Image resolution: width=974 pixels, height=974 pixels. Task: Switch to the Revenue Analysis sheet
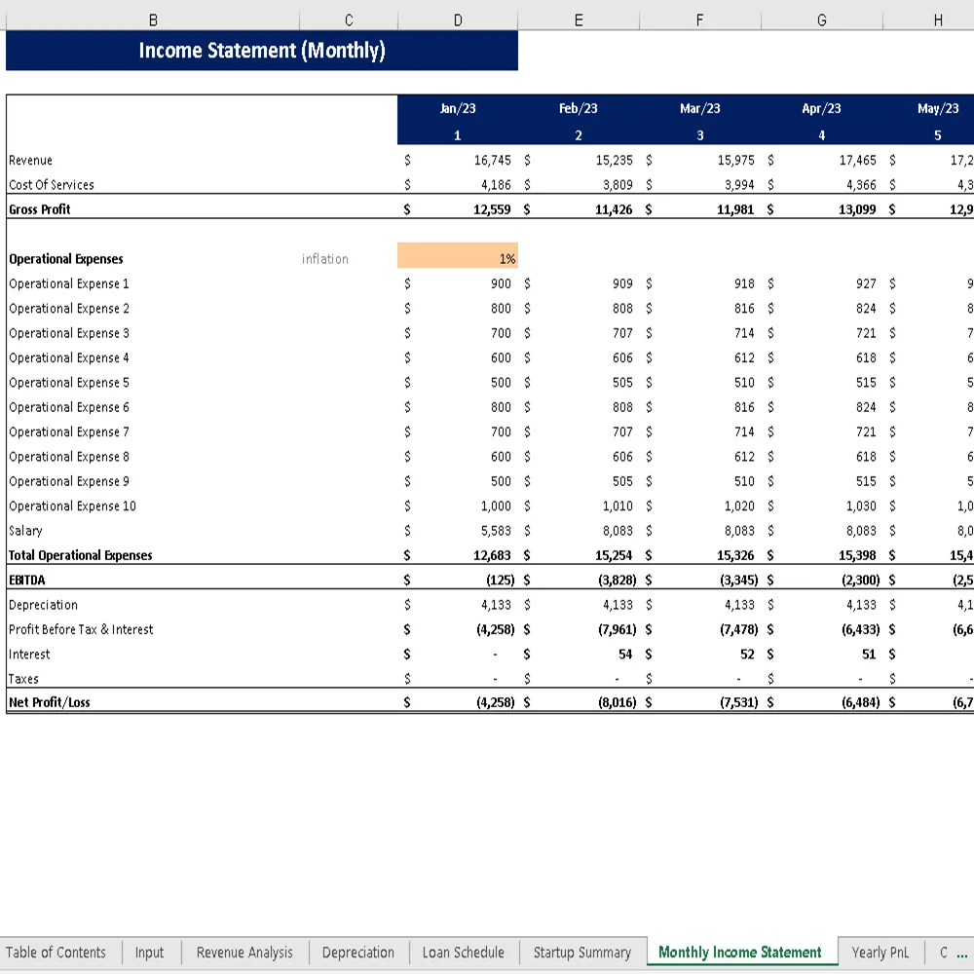pyautogui.click(x=243, y=953)
